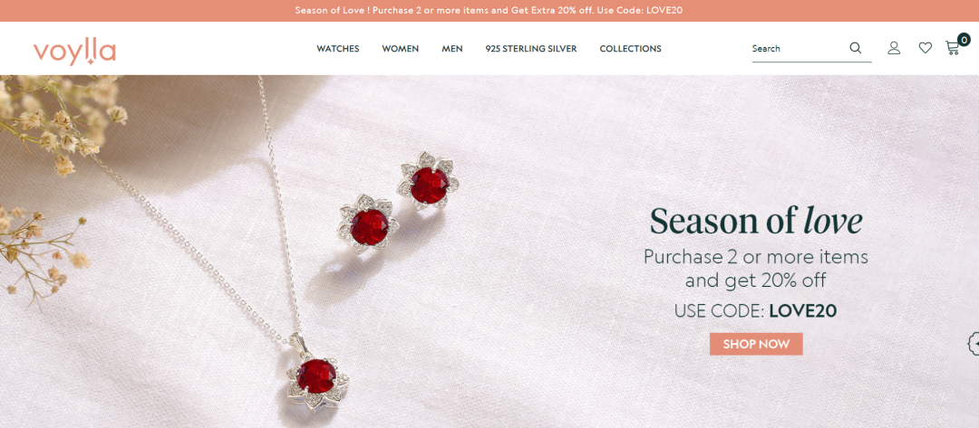
Task: Open the shopping cart icon
Action: [x=952, y=48]
